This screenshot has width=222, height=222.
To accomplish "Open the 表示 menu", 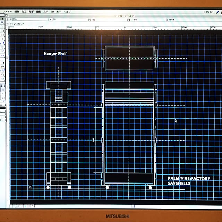I will 59,12.
